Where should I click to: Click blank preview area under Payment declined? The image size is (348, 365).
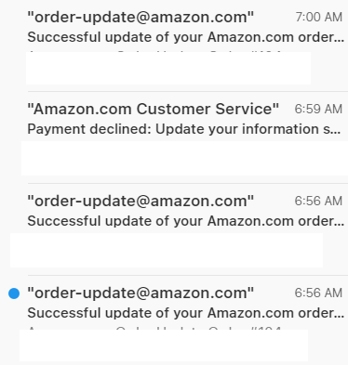point(184,158)
